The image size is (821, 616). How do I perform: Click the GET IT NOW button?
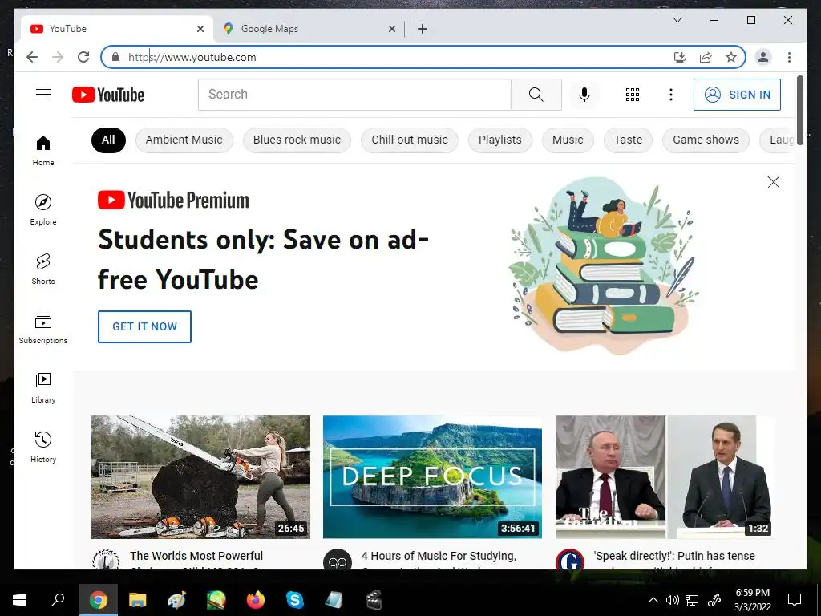tap(144, 327)
